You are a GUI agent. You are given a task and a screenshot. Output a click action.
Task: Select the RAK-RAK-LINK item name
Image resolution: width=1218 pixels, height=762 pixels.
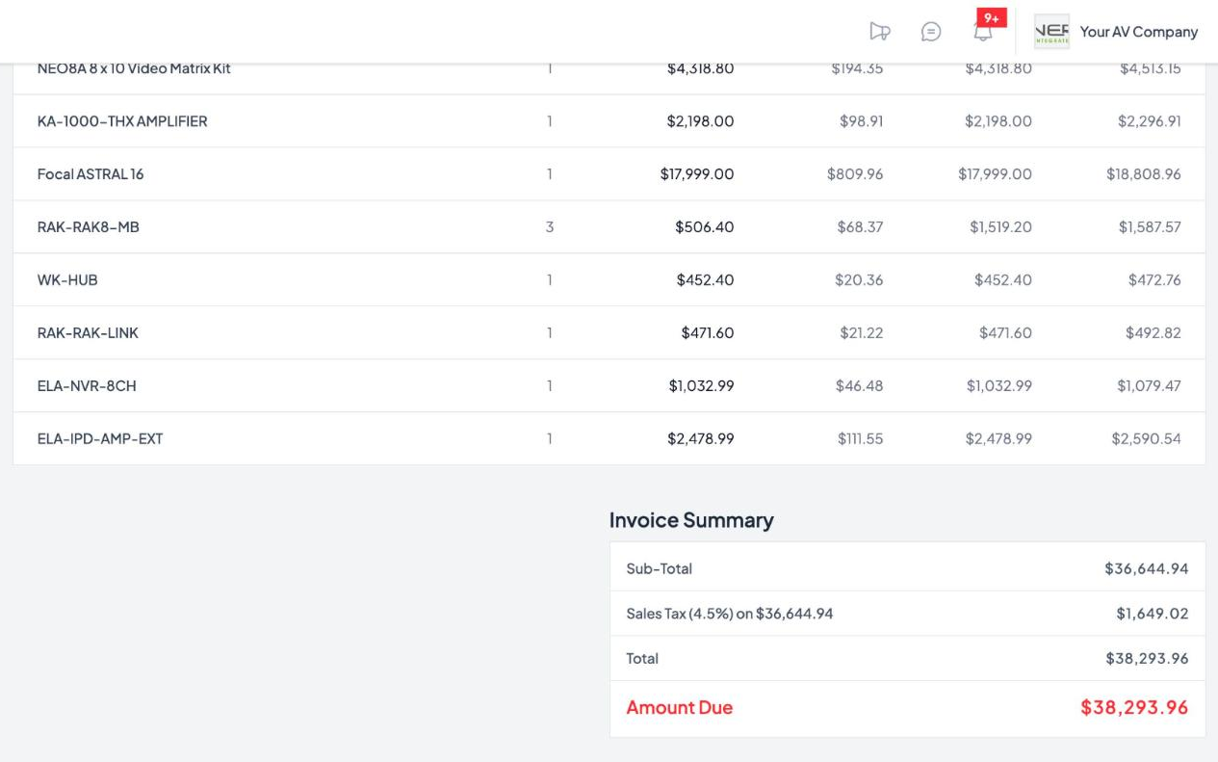click(x=88, y=333)
